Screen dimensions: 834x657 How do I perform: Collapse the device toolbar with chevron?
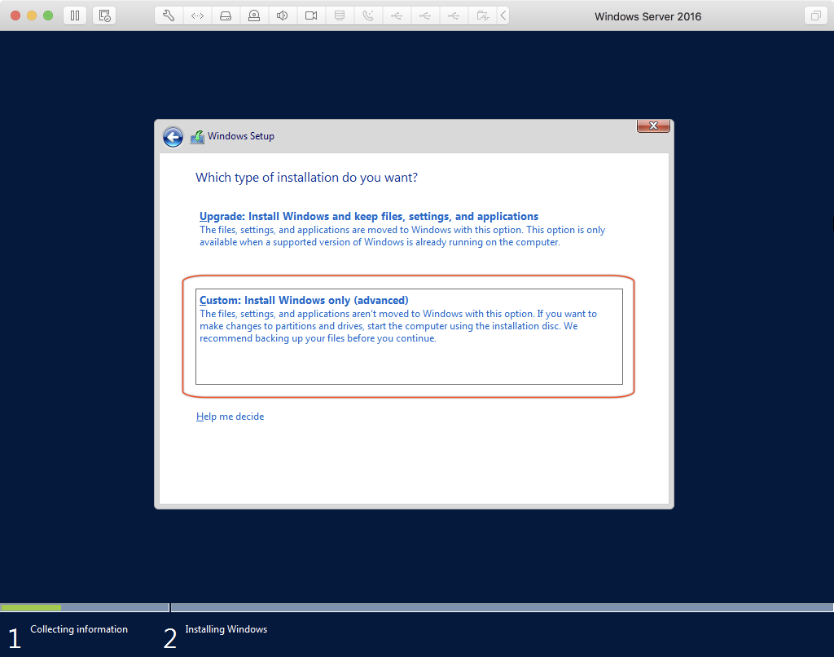point(503,15)
